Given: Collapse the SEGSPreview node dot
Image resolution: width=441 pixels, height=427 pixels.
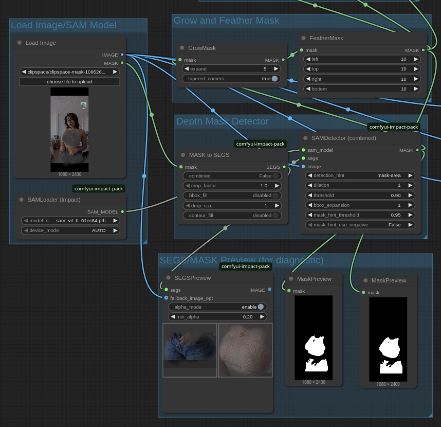Looking at the screenshot, I should click(169, 278).
